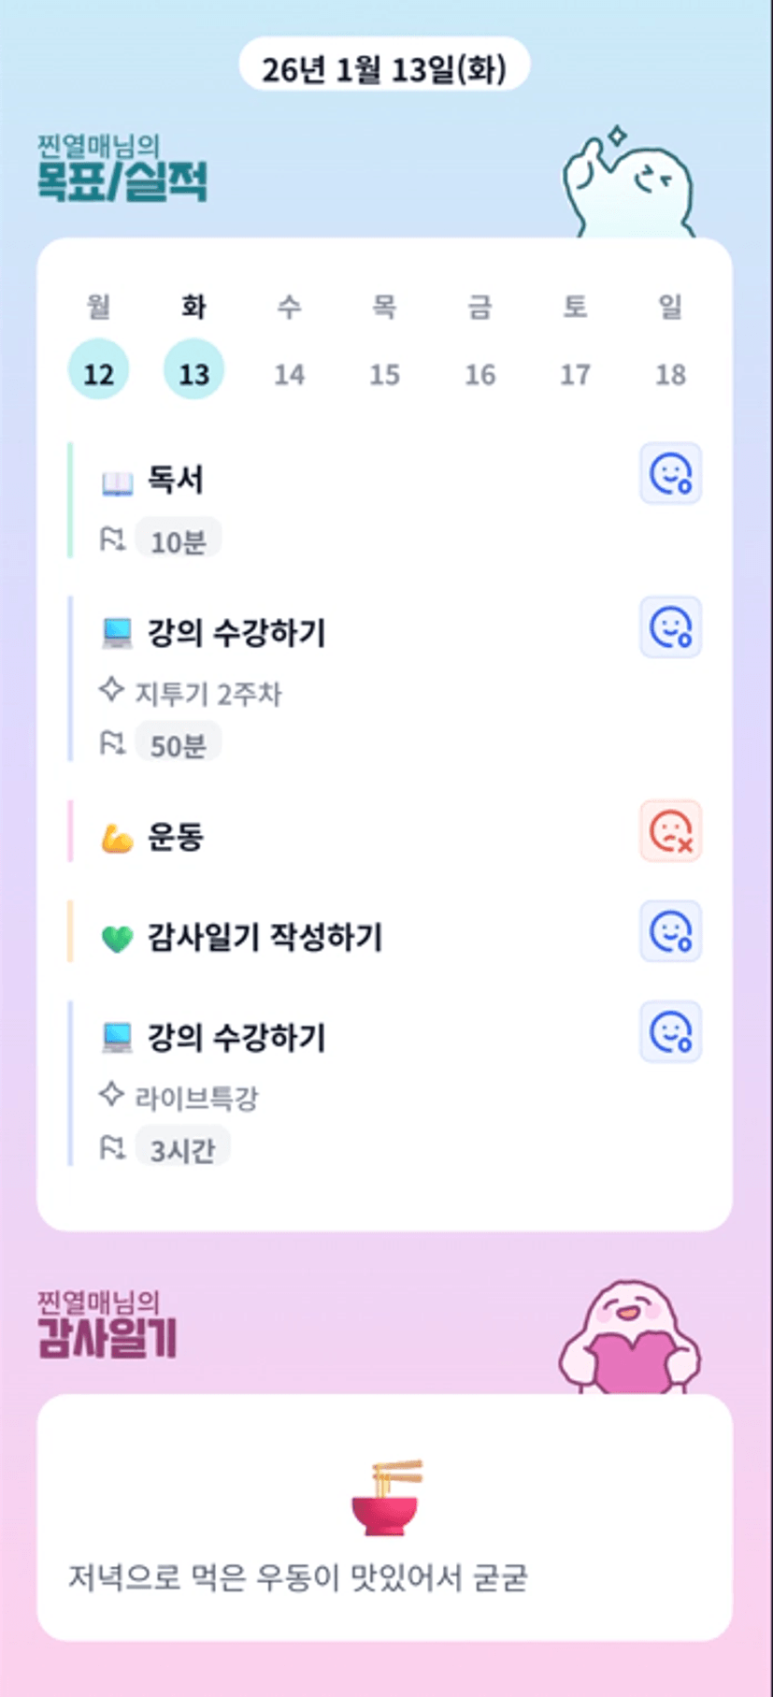This screenshot has height=1697, width=773.
Task: Click the 50분 goal time chip
Action: tap(178, 744)
